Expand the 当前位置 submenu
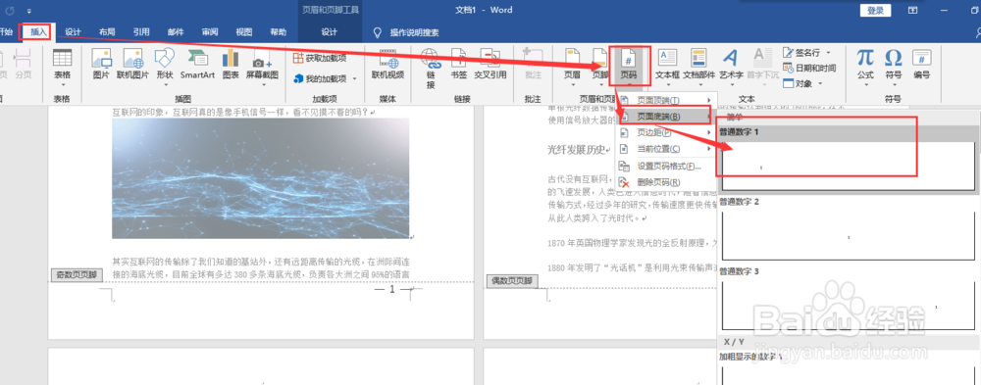 click(x=666, y=149)
